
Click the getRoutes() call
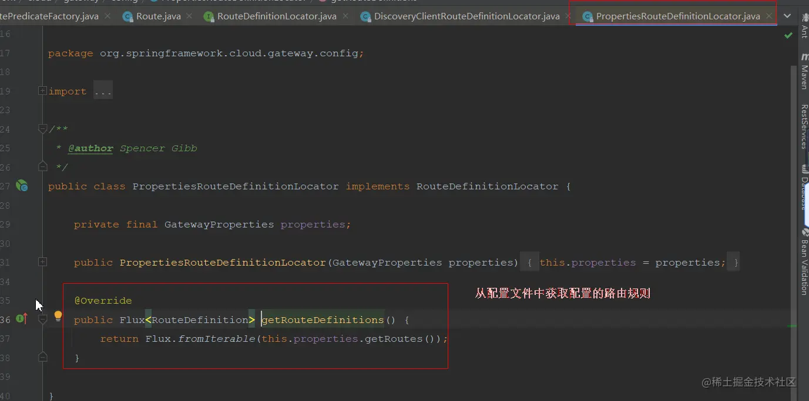(x=402, y=339)
